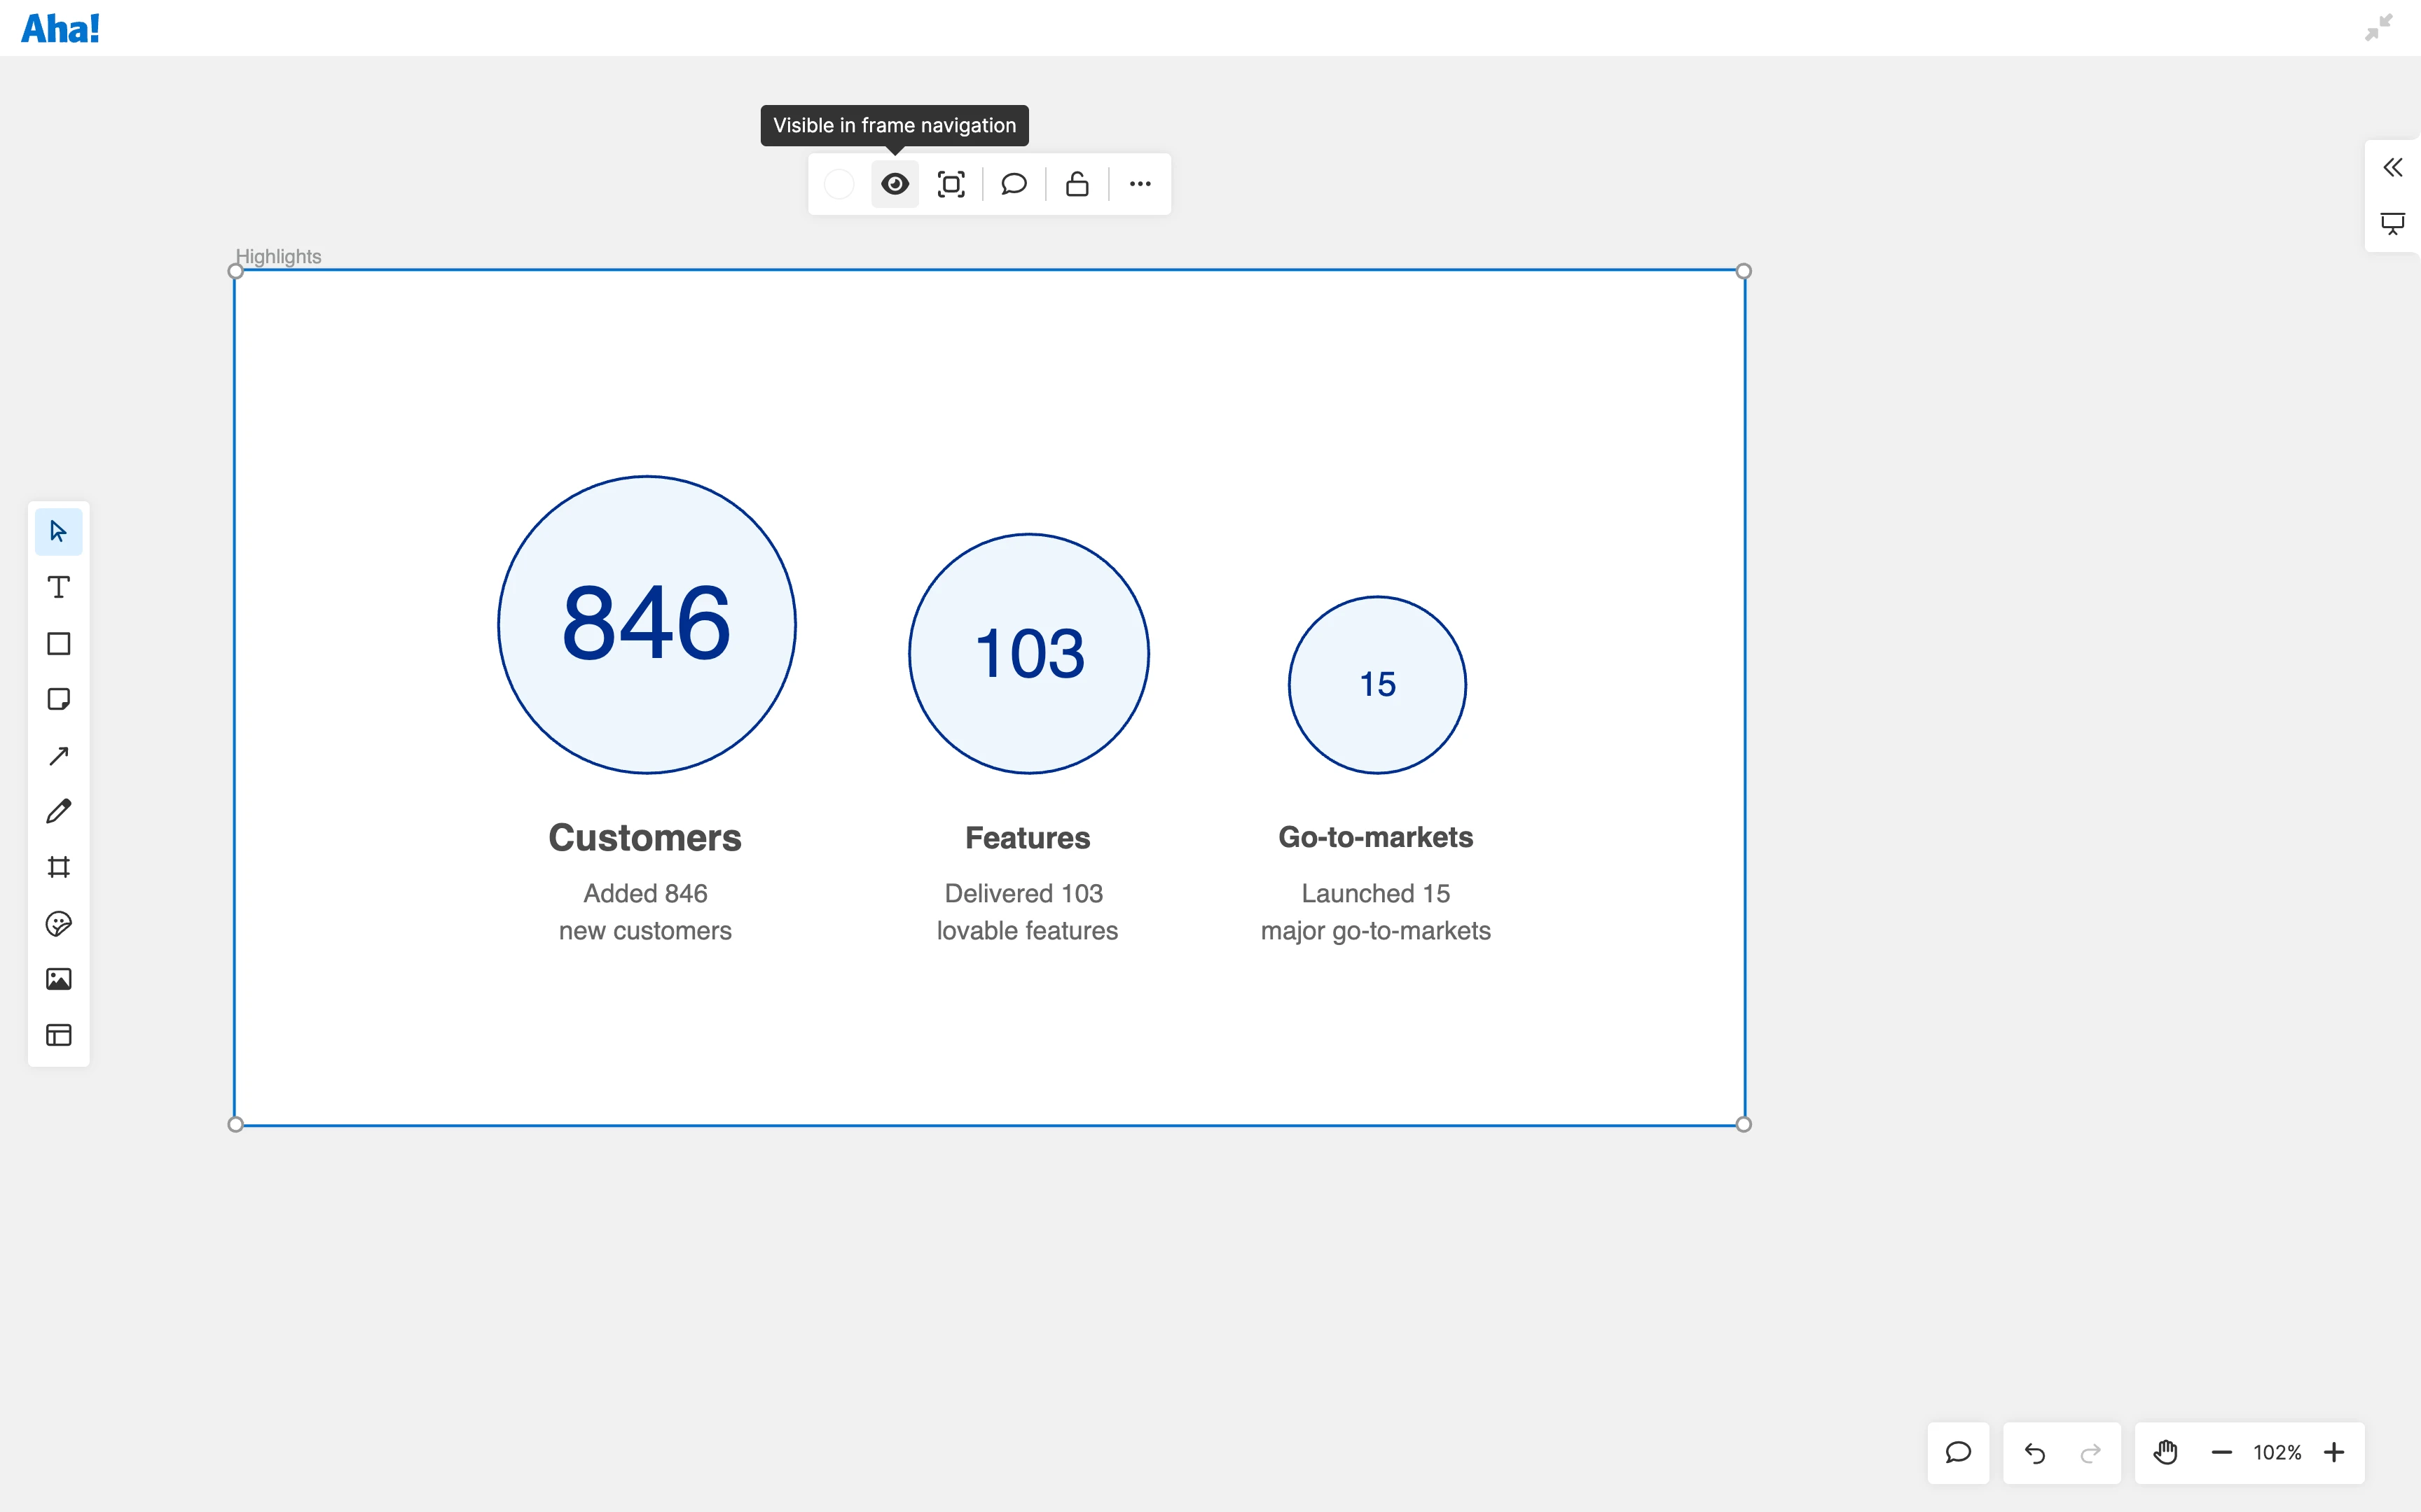Toggle frame visibility in frame navigation
The height and width of the screenshot is (1512, 2421).
[x=895, y=184]
